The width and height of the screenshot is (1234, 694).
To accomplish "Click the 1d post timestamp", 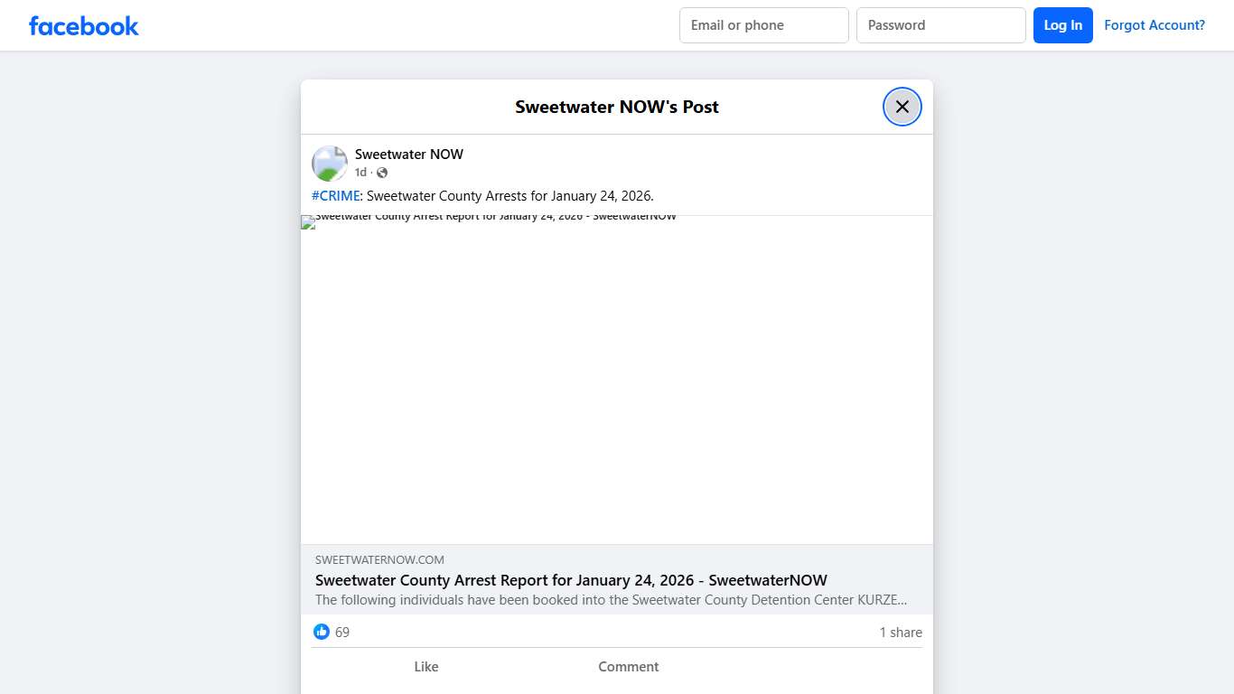I will (360, 172).
